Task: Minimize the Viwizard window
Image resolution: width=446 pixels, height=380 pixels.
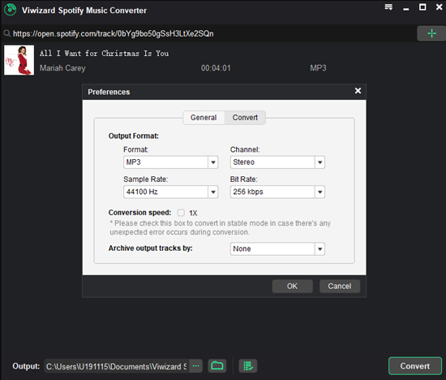Action: (406, 9)
